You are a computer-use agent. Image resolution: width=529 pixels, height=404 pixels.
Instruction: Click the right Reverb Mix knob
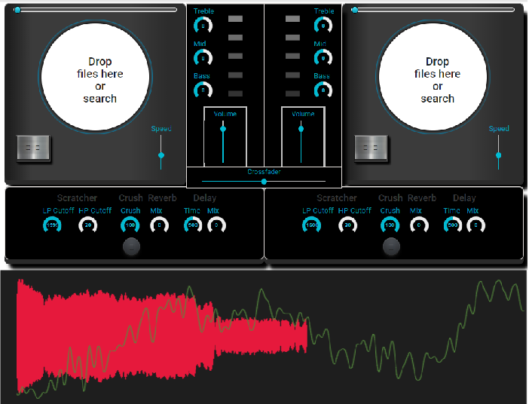[417, 225]
